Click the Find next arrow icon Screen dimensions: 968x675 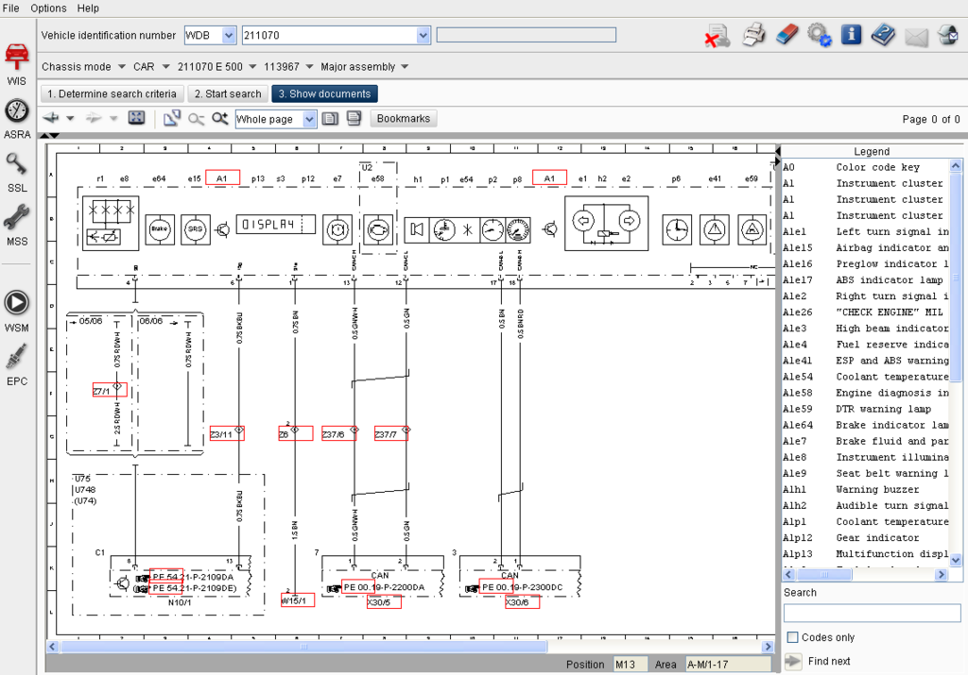[x=793, y=662]
